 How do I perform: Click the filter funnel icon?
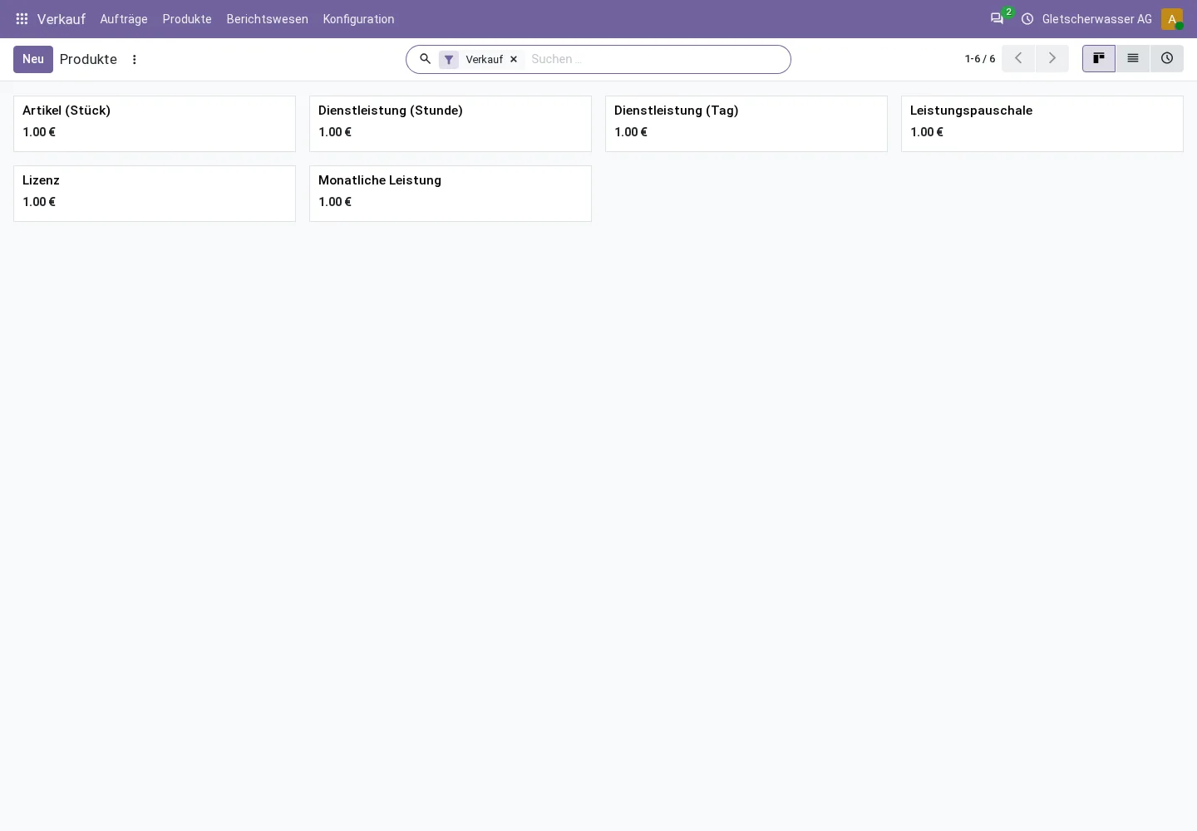tap(449, 60)
